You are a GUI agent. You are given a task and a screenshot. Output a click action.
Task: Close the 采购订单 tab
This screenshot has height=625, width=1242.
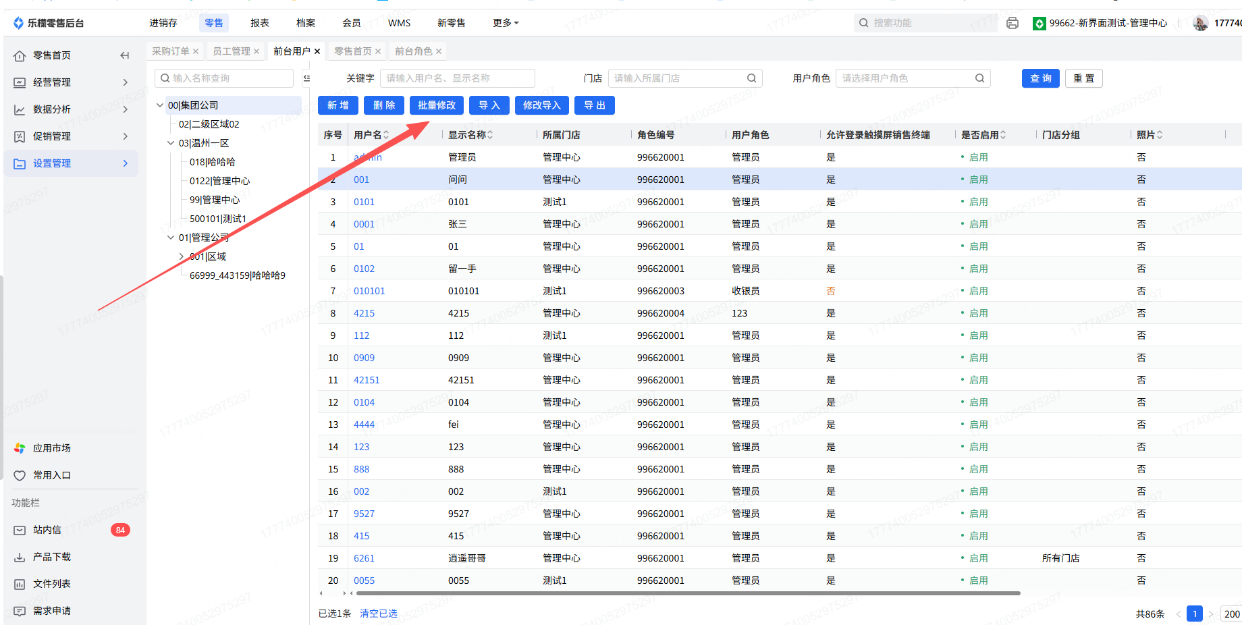coord(196,51)
